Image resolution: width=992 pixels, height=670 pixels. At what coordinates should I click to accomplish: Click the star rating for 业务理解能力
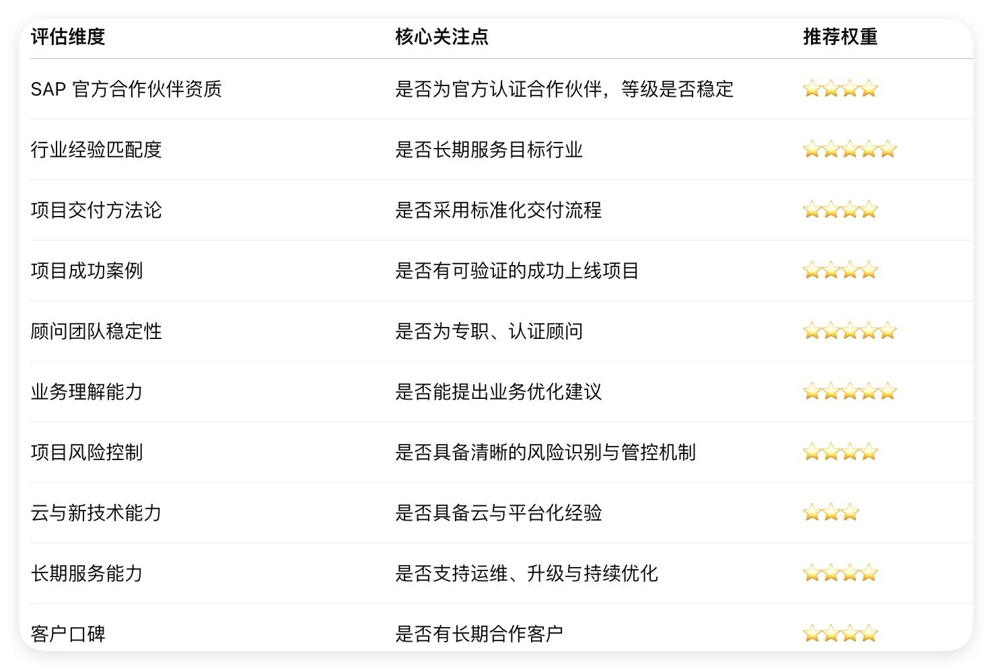coord(850,392)
